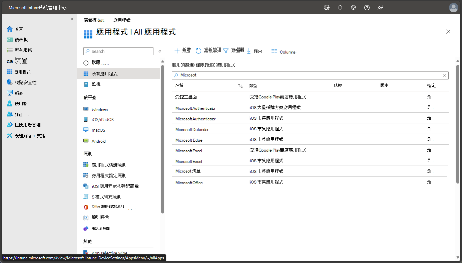
Task: Click the 篩選器 filter button
Action: [234, 51]
